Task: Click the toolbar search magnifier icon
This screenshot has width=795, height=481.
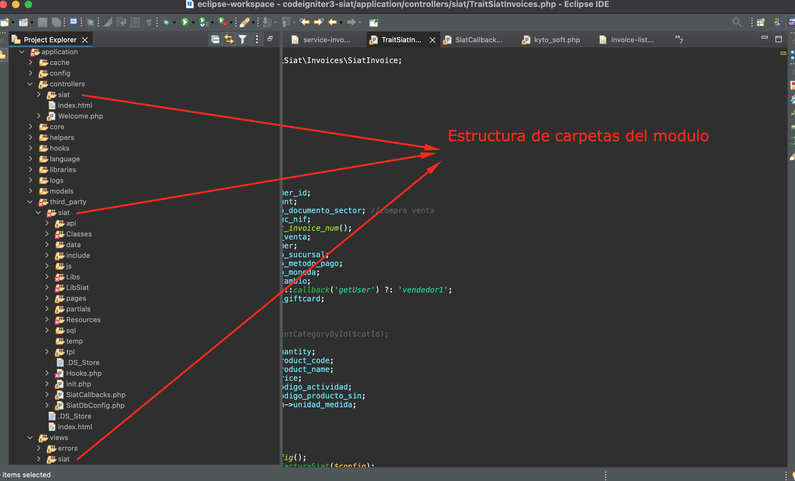Action: (x=737, y=22)
